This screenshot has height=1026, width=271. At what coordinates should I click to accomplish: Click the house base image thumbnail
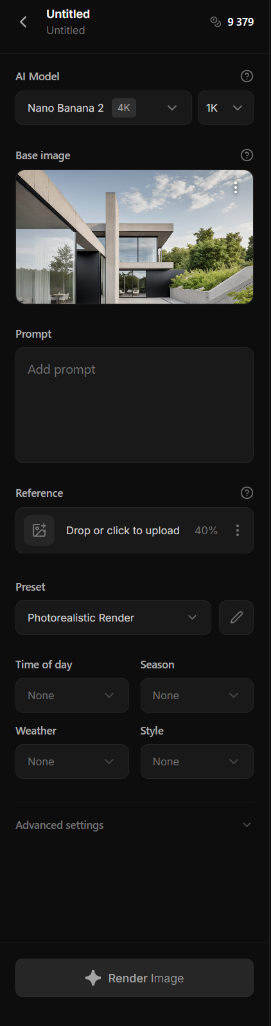coord(134,237)
